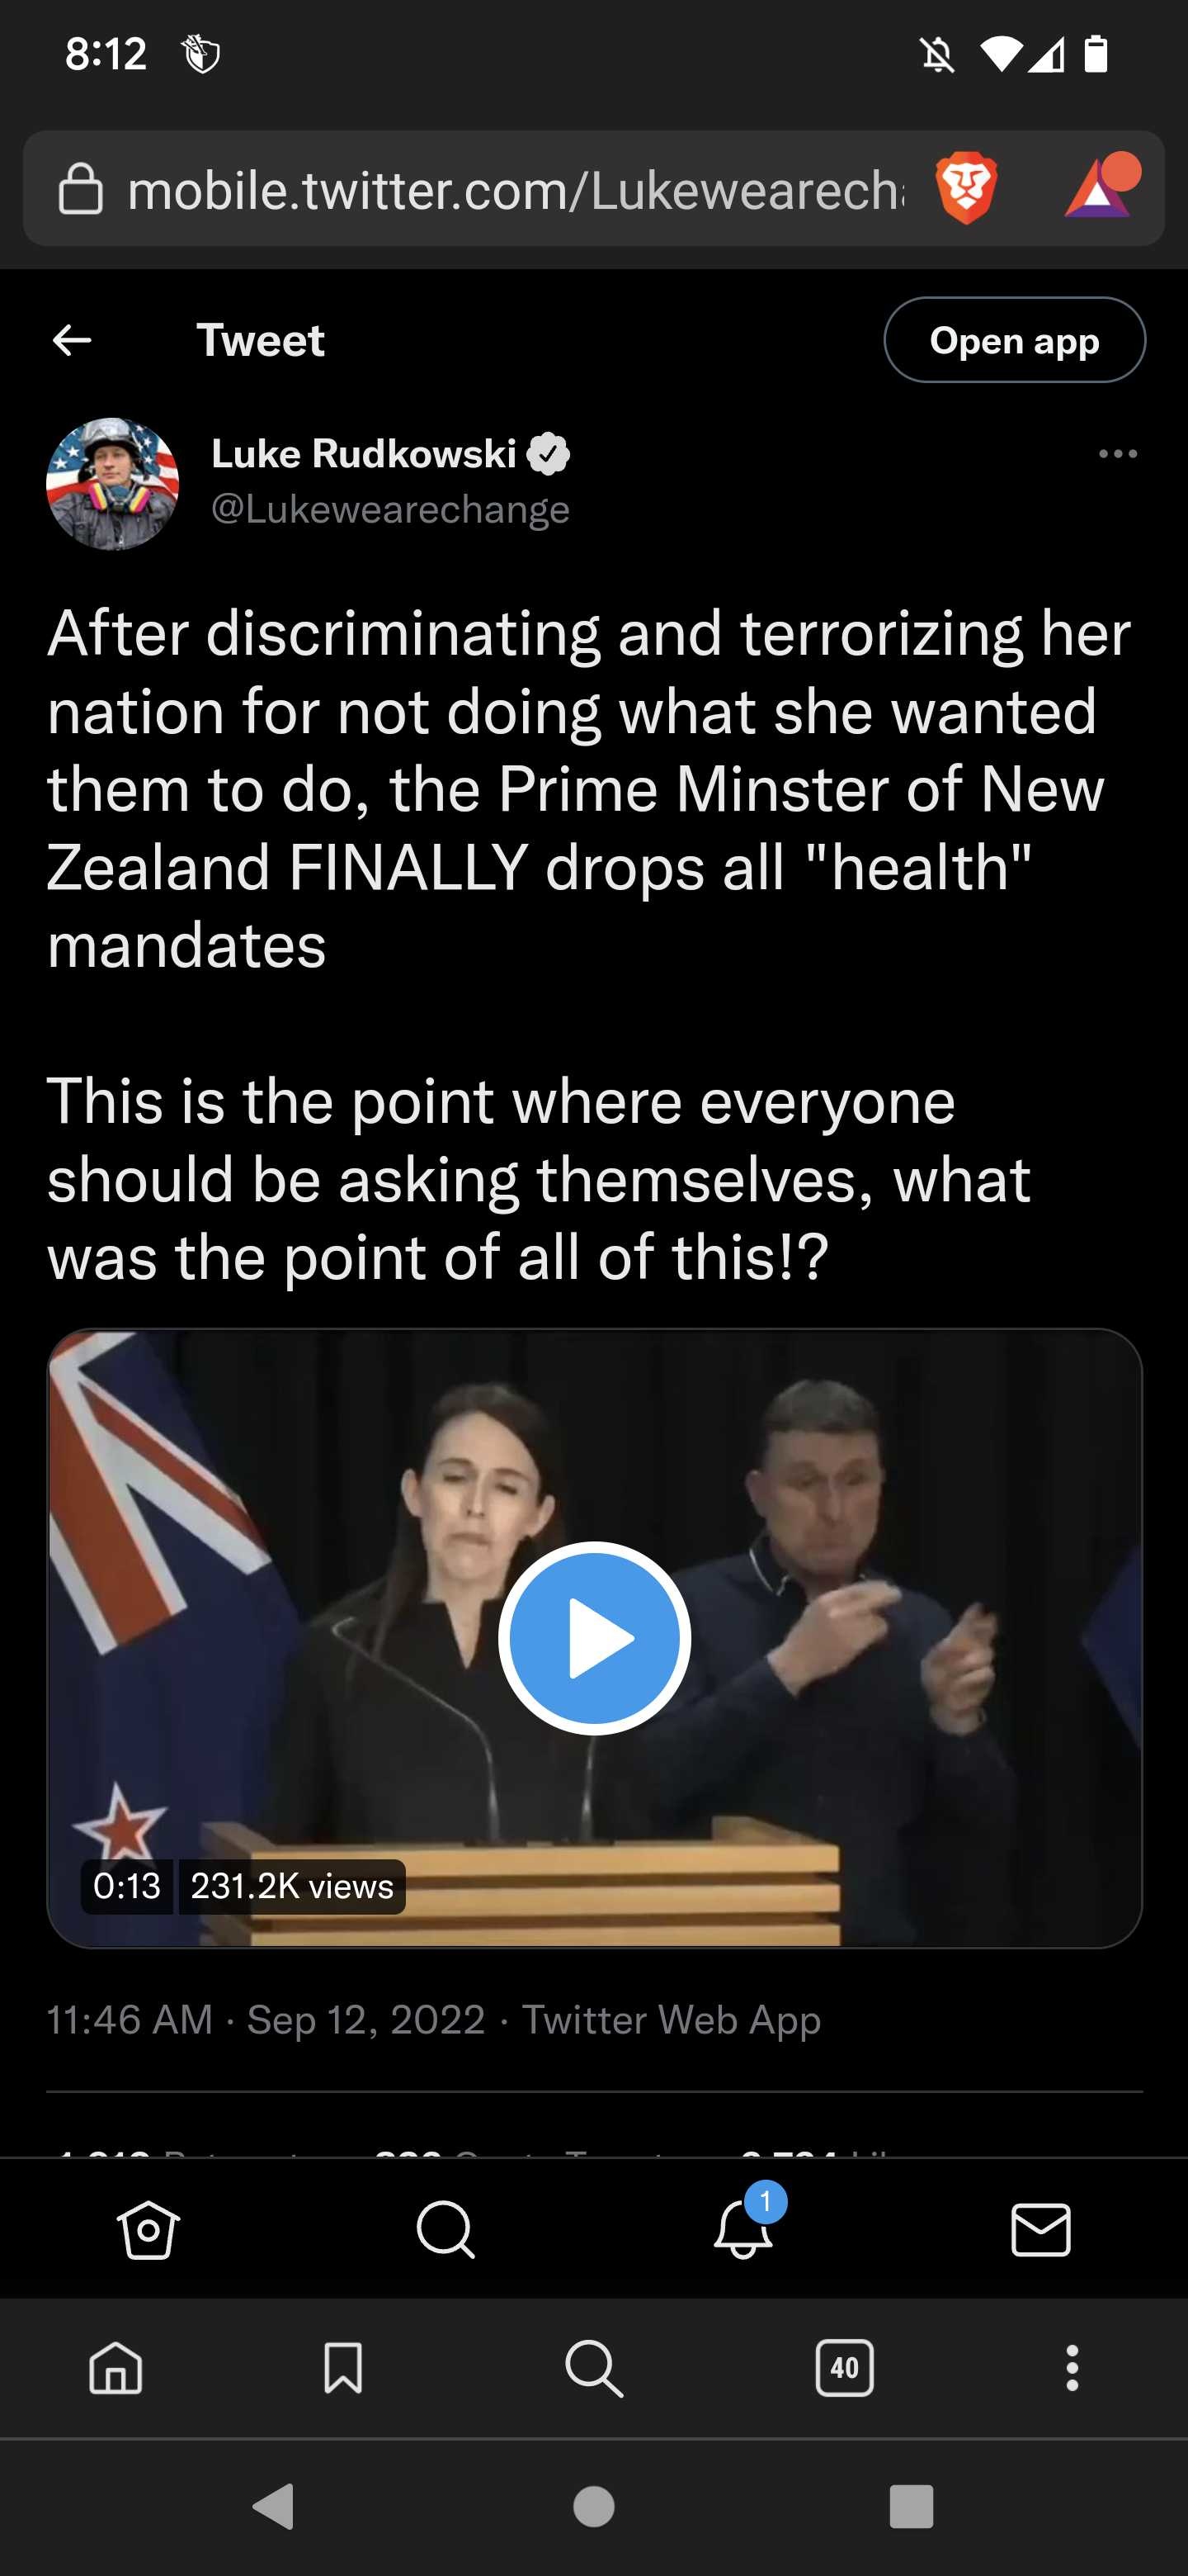Screen dimensions: 1188x2576
Task: Play the Jacinda Ardern video
Action: point(595,1638)
